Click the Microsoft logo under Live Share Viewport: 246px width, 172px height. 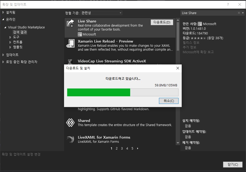coord(80,34)
